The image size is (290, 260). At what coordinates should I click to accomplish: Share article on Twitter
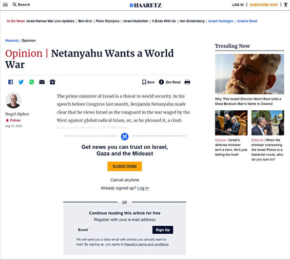coord(21,82)
